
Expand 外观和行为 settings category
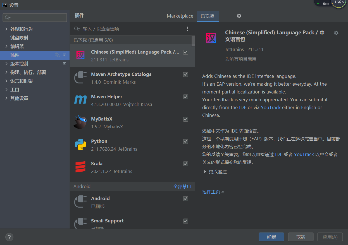(6, 29)
